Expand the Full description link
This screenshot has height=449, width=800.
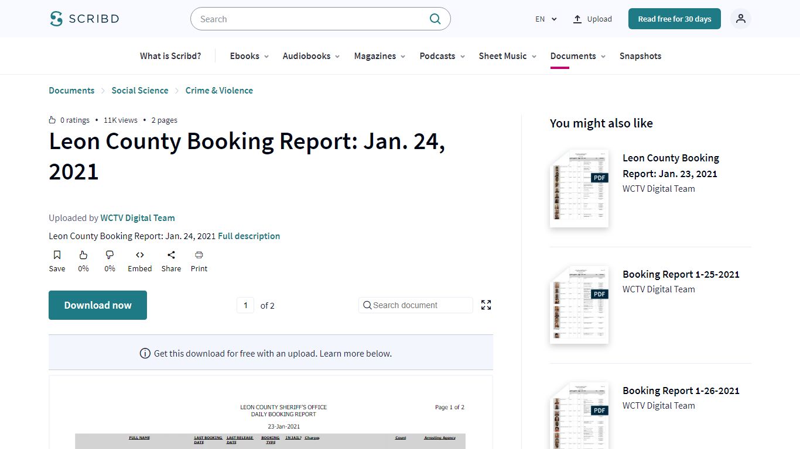tap(249, 236)
